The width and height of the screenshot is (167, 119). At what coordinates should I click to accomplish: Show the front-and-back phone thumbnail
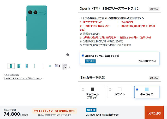[x=19, y=66]
